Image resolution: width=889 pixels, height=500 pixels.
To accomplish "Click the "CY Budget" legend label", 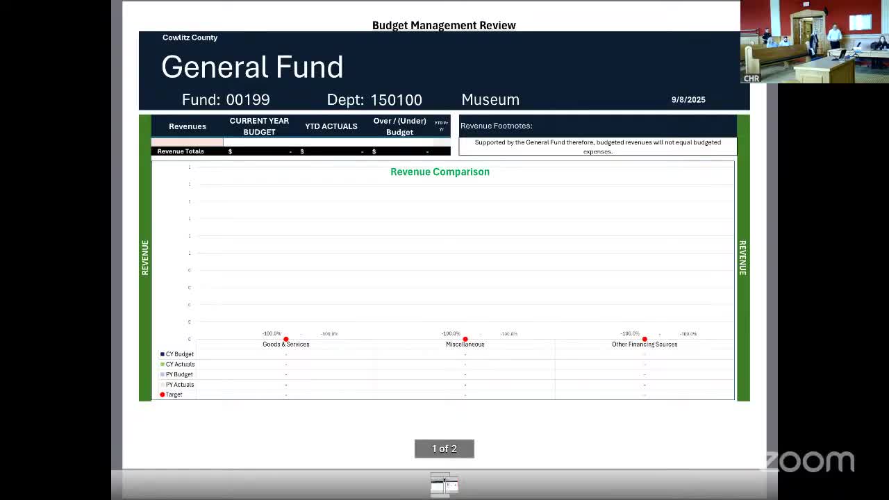I will coord(180,354).
